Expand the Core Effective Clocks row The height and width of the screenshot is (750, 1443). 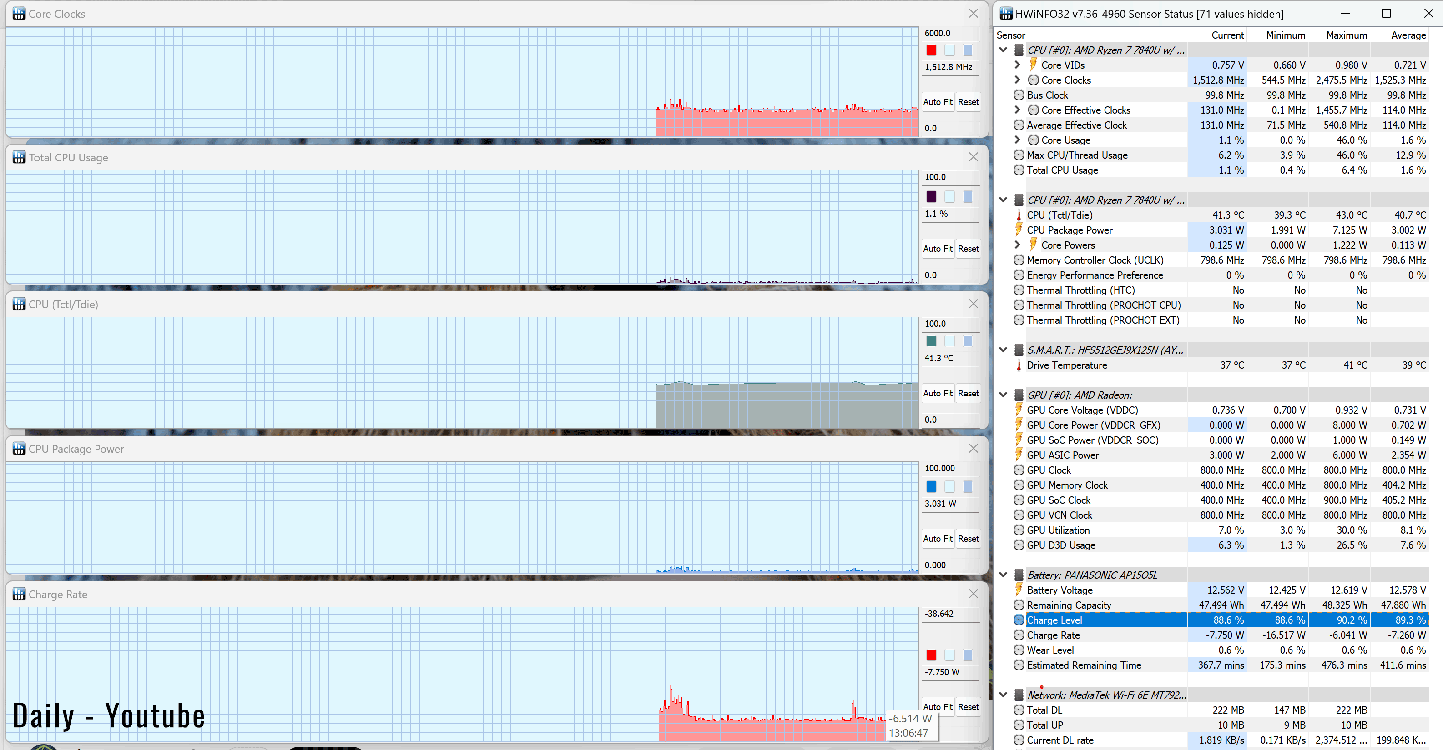click(x=1018, y=110)
